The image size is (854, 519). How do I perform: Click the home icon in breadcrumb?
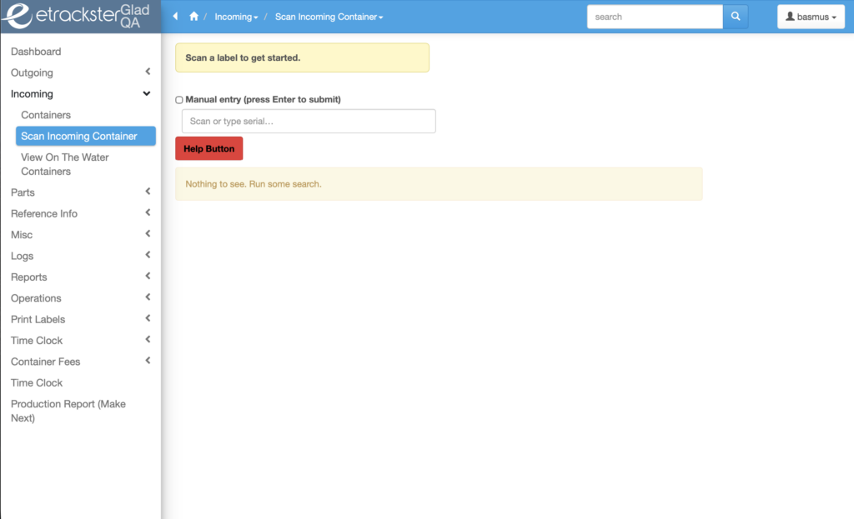(193, 17)
